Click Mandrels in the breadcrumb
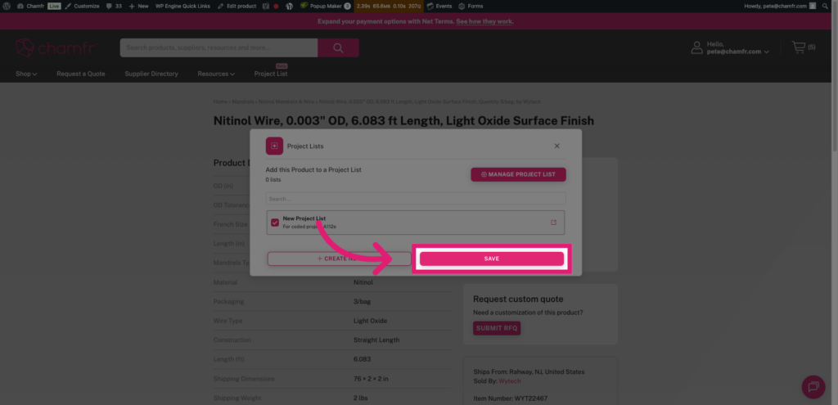838x405 pixels. [243, 101]
